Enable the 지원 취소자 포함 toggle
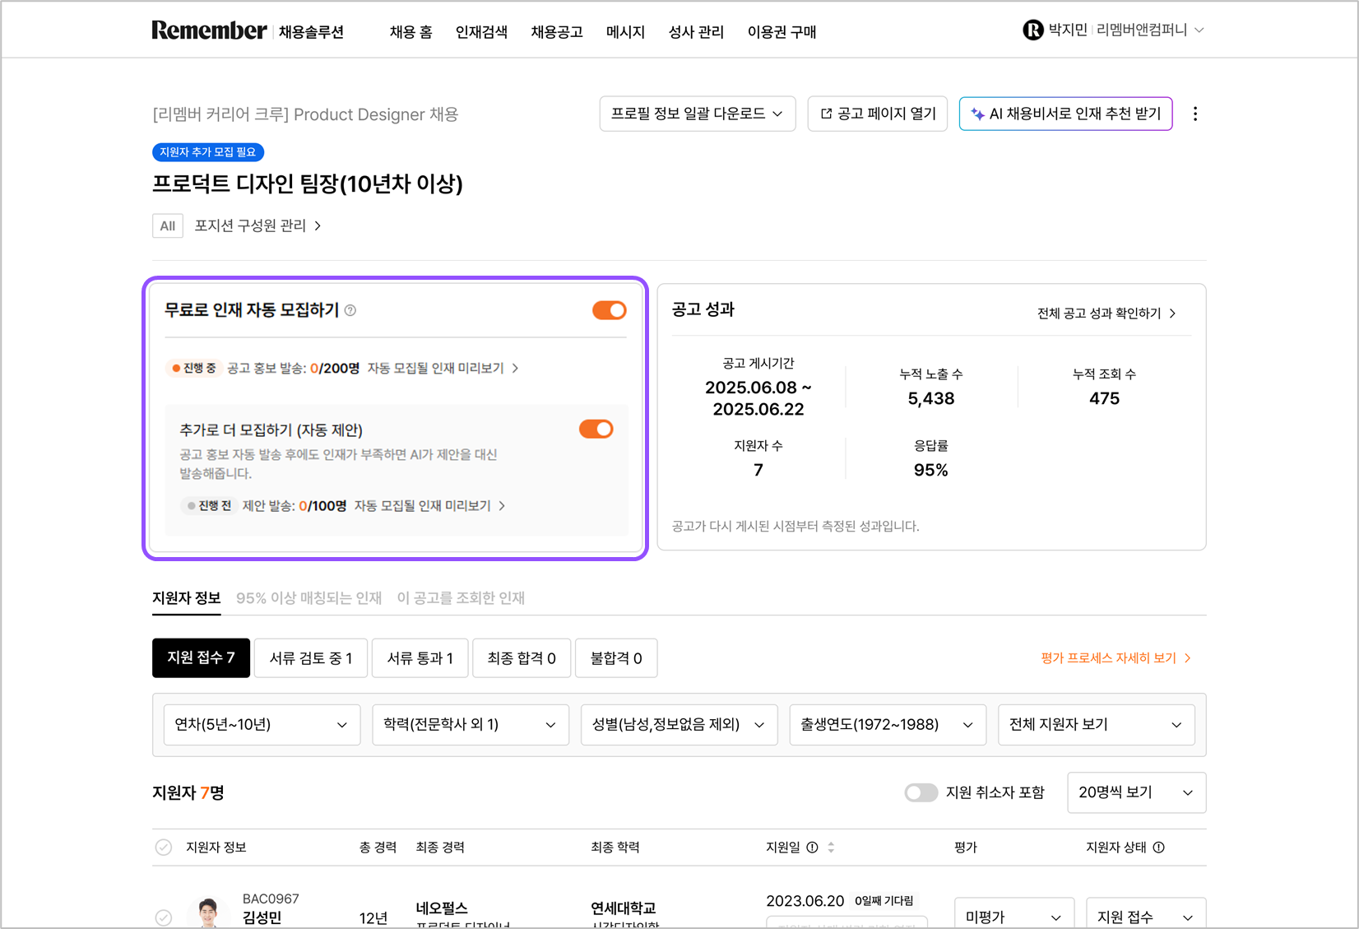This screenshot has height=929, width=1359. coord(921,792)
